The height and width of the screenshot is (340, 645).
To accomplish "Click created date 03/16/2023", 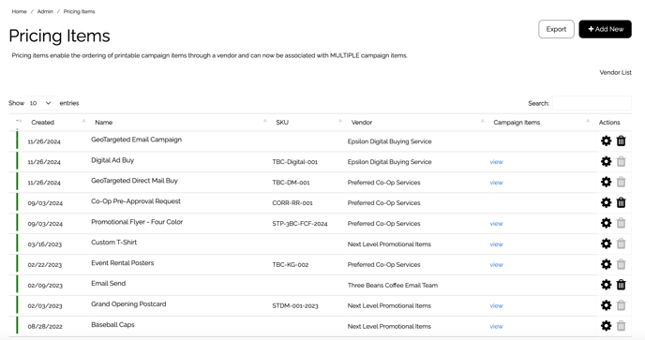I will pos(45,244).
